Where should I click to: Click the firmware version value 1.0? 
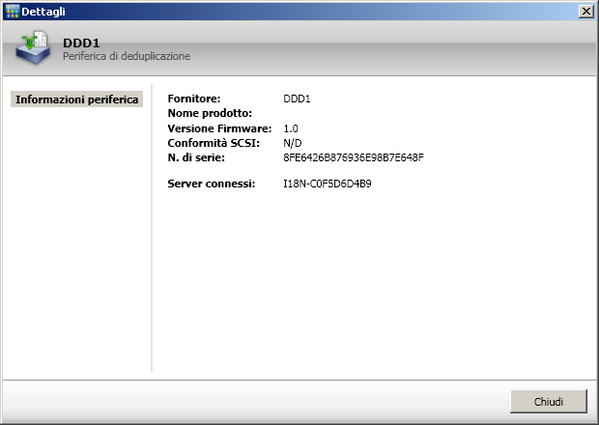click(291, 128)
